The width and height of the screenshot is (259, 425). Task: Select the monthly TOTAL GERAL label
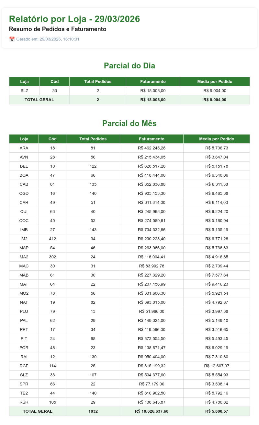coord(38,411)
